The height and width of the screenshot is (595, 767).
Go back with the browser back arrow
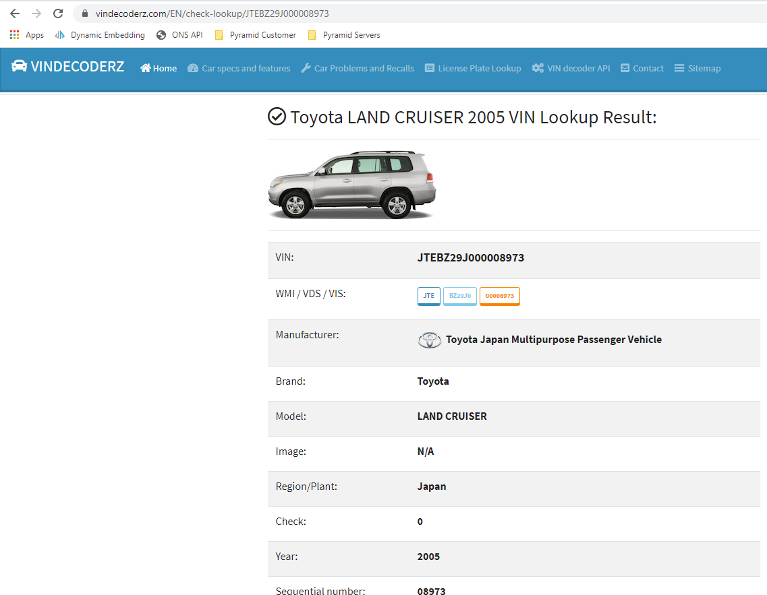tap(15, 13)
